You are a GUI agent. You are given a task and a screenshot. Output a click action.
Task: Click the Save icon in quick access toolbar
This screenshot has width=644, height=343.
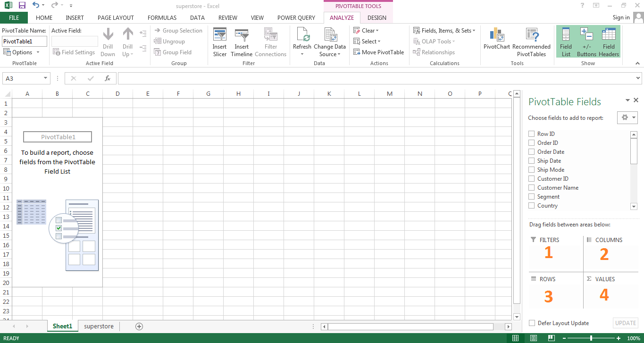point(22,5)
